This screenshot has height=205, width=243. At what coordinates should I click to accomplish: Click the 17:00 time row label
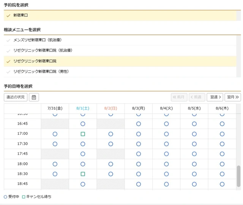pos(22,133)
